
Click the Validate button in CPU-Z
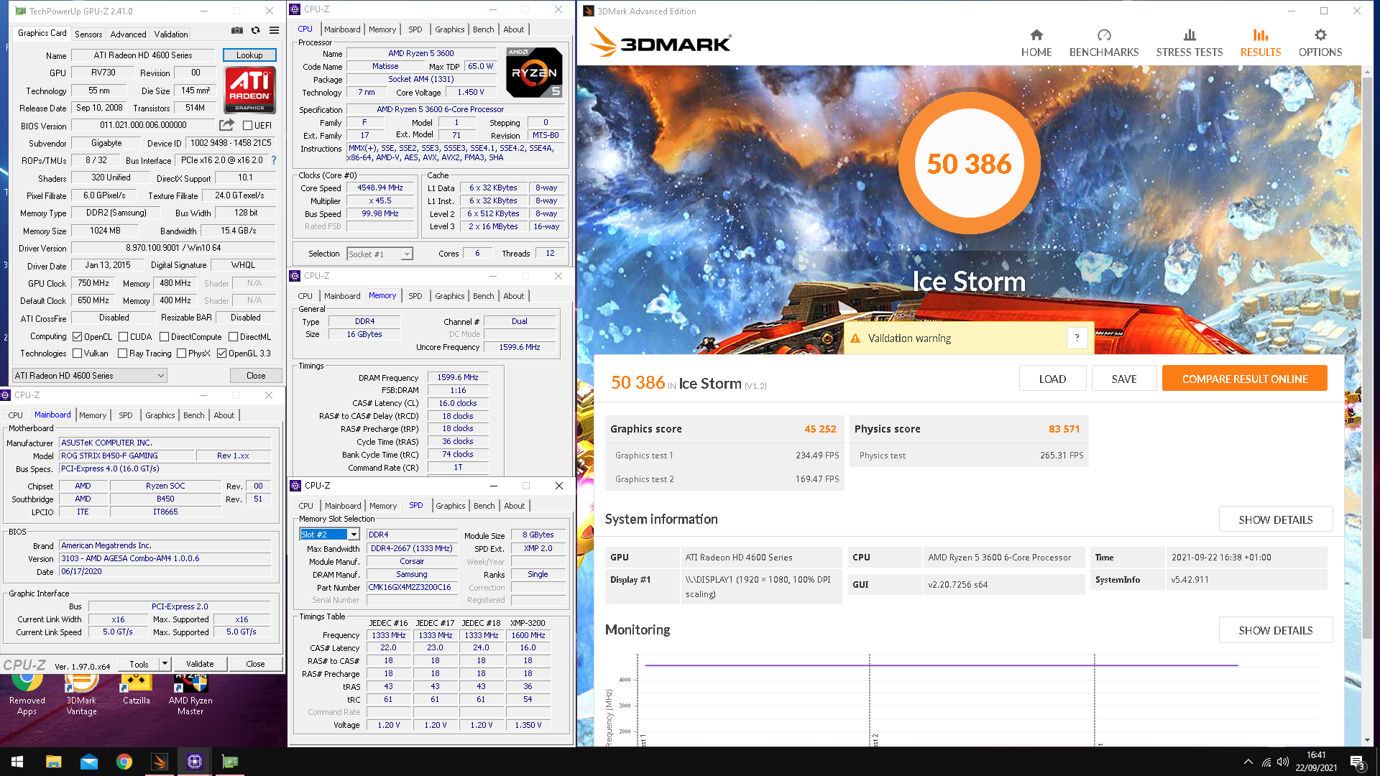click(x=199, y=663)
